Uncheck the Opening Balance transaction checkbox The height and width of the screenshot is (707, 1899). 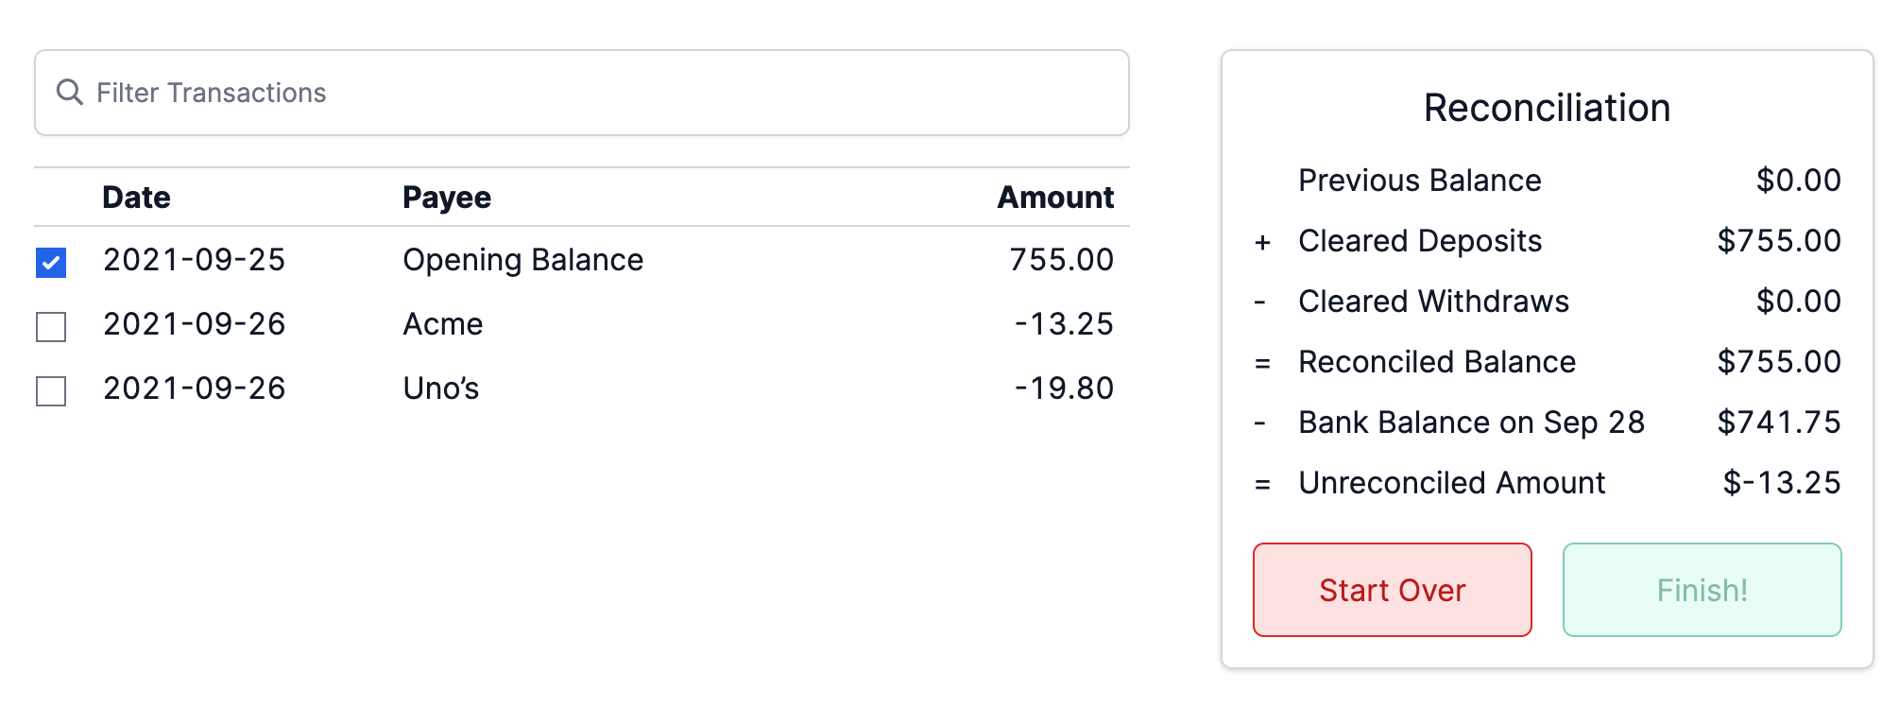pyautogui.click(x=51, y=262)
